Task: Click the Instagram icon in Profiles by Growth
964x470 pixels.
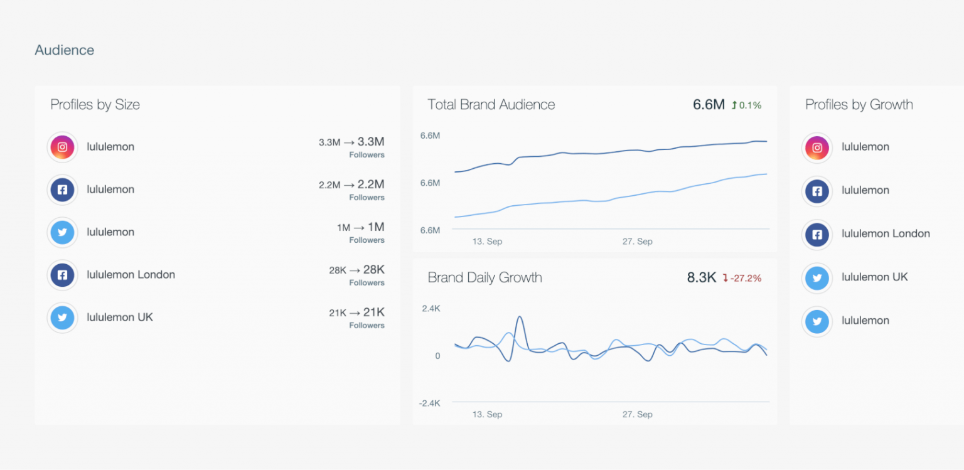Action: 817,147
